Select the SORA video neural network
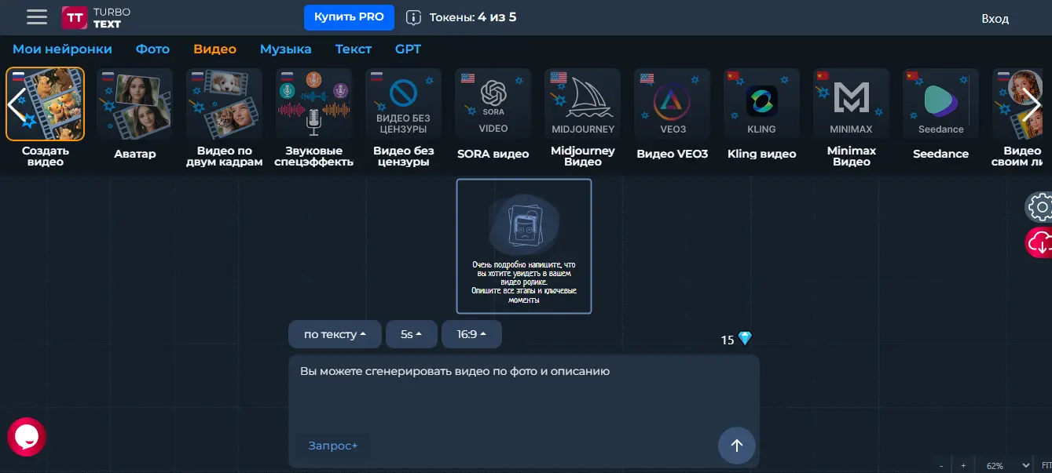The width and height of the screenshot is (1052, 473). 493,118
